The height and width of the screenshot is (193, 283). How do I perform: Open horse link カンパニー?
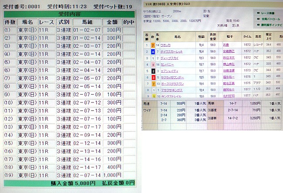pos(167,64)
